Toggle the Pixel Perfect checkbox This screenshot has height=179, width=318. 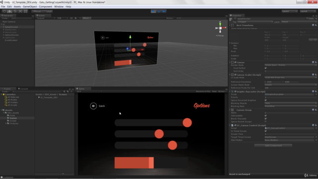point(265,68)
